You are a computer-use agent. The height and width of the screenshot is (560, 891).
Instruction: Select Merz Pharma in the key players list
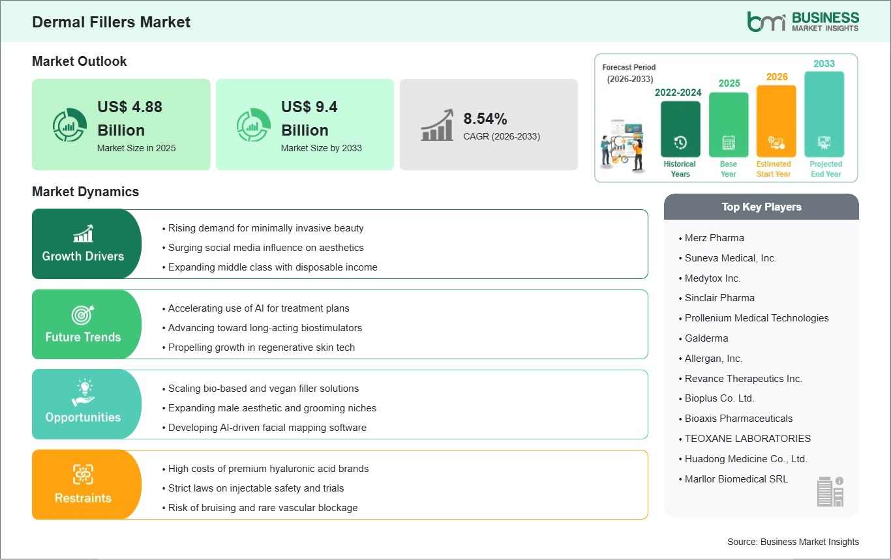(x=714, y=238)
